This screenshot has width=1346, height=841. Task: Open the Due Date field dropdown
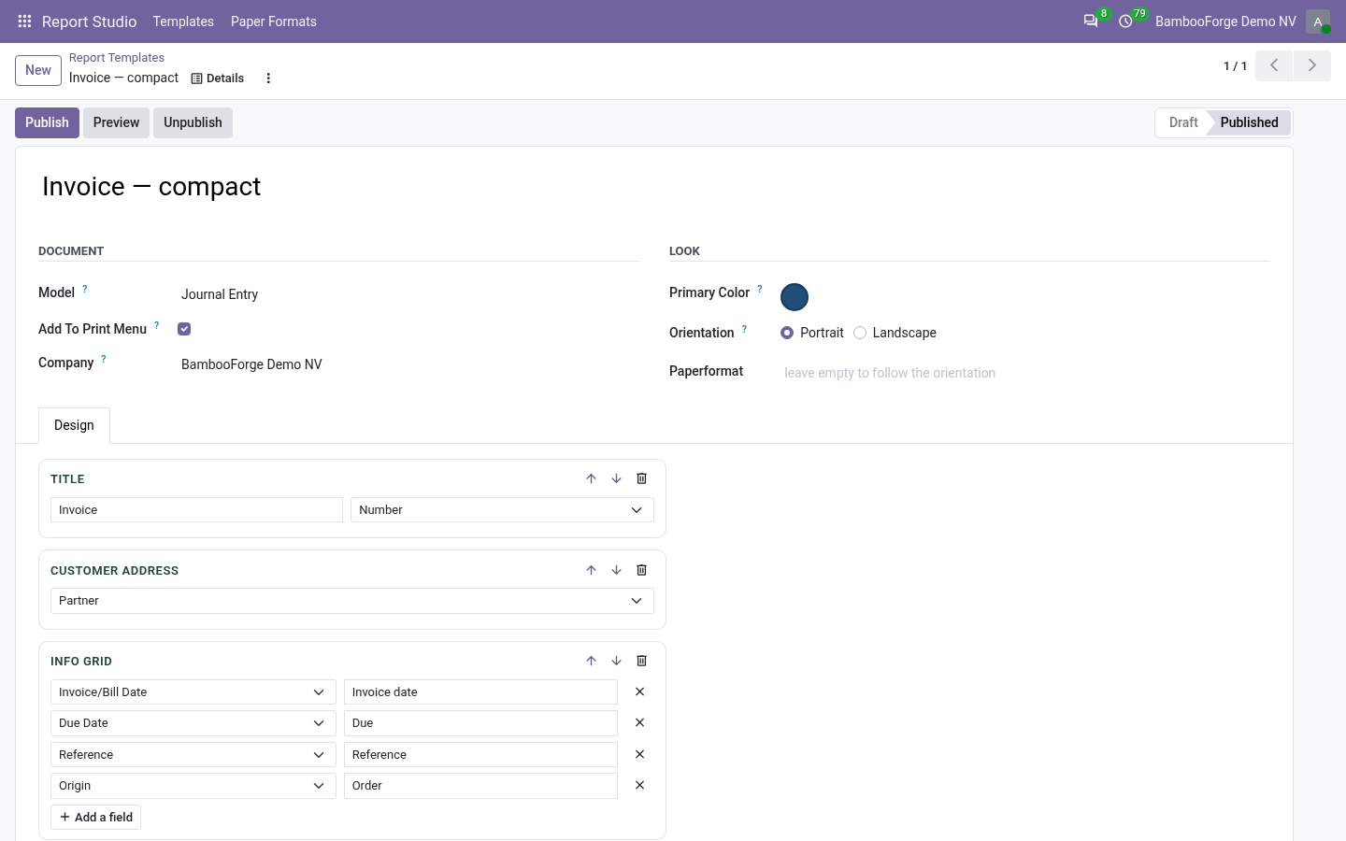[x=193, y=723]
